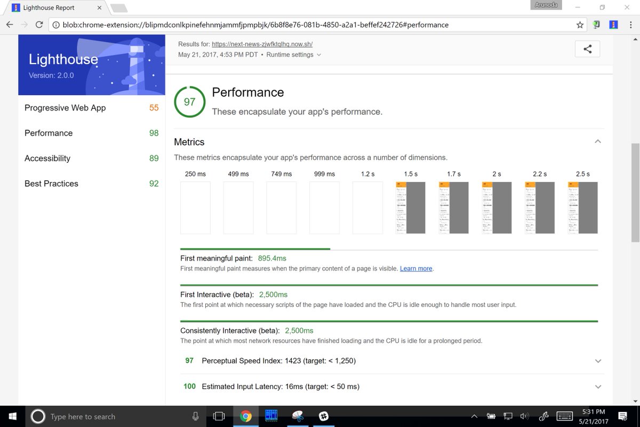The height and width of the screenshot is (427, 640).
Task: Click the 1.2 s filmstrip thumbnail
Action: (367, 208)
